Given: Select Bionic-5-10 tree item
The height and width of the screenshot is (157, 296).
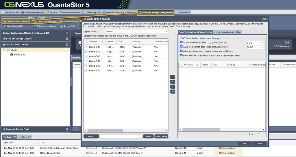Looking at the screenshot, I should 20,54.
